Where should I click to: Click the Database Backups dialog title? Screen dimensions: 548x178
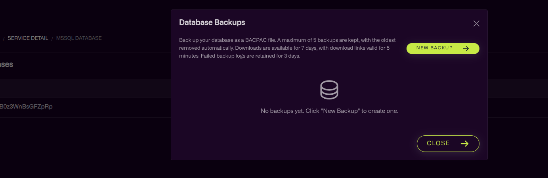pyautogui.click(x=212, y=22)
